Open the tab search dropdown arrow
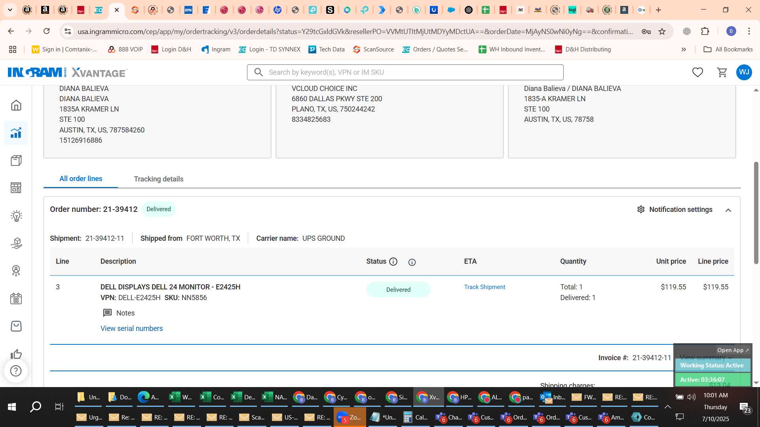 click(10, 10)
